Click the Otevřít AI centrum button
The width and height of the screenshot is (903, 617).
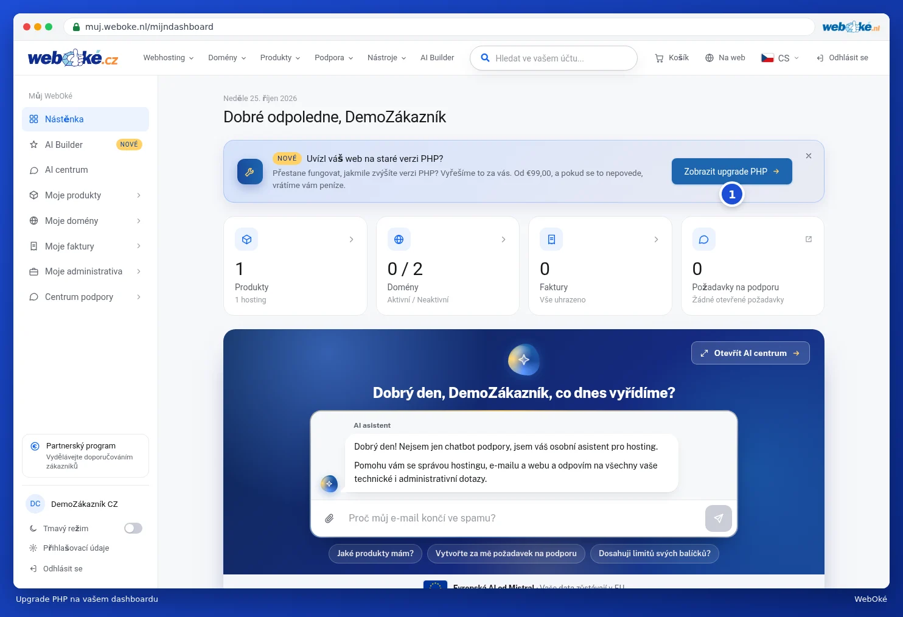coord(750,353)
